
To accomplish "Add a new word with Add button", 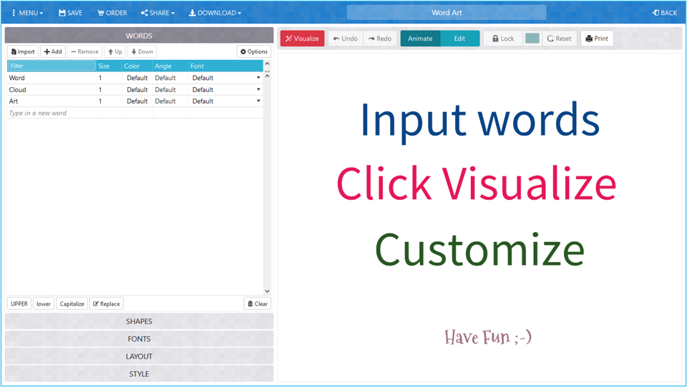I will 53,51.
